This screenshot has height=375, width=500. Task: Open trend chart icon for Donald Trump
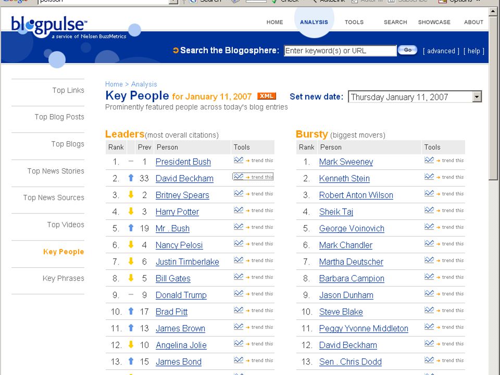pyautogui.click(x=239, y=293)
